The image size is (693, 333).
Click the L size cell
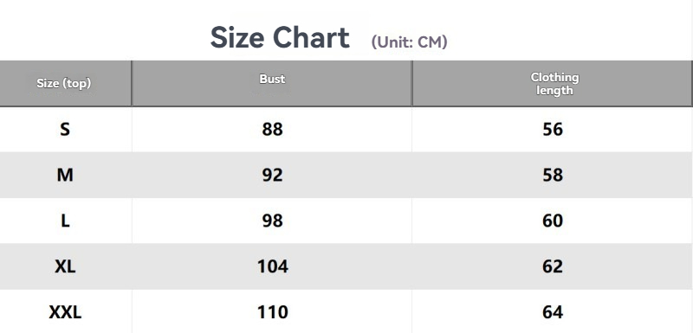[65, 221]
